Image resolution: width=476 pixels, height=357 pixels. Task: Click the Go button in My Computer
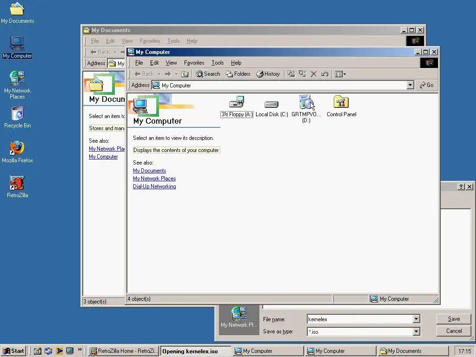click(x=427, y=86)
